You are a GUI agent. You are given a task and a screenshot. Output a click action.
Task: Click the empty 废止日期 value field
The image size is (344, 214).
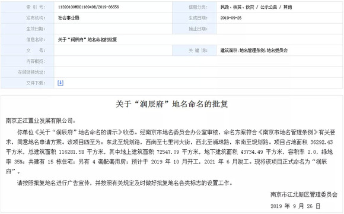click(279, 29)
